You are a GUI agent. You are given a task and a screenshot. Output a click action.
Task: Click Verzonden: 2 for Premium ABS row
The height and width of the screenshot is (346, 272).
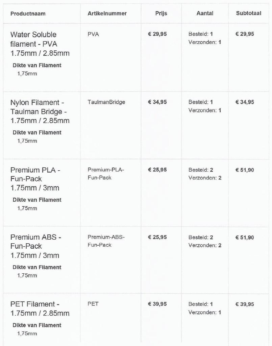(x=205, y=245)
